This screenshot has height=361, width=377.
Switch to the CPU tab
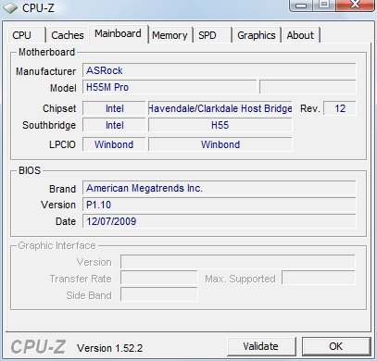[x=27, y=35]
